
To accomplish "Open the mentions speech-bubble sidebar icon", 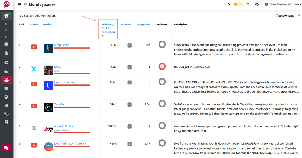I will point(6,44).
